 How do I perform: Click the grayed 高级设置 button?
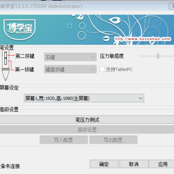[x=87, y=130]
